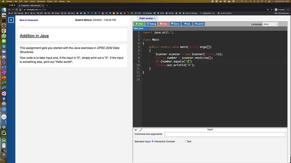Fold the code block on line 4

tap(141, 43)
